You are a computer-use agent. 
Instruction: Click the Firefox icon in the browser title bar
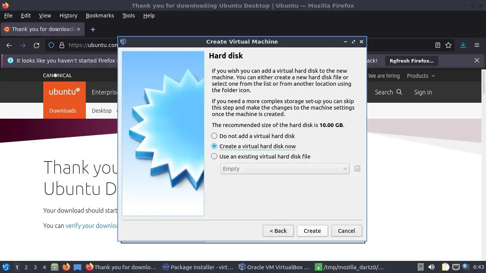pyautogui.click(x=5, y=5)
